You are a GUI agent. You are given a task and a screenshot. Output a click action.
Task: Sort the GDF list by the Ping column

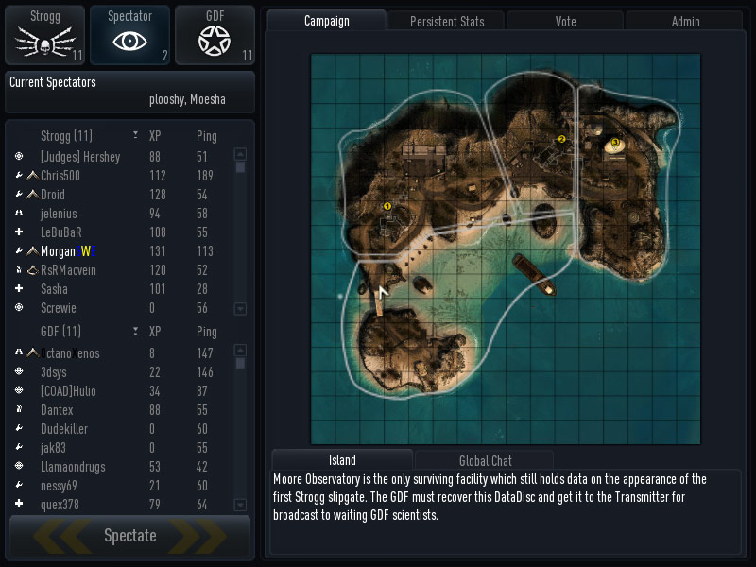[x=206, y=332]
